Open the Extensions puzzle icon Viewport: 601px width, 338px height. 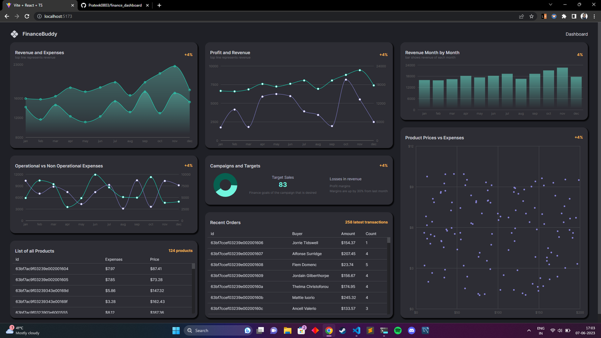click(x=564, y=16)
